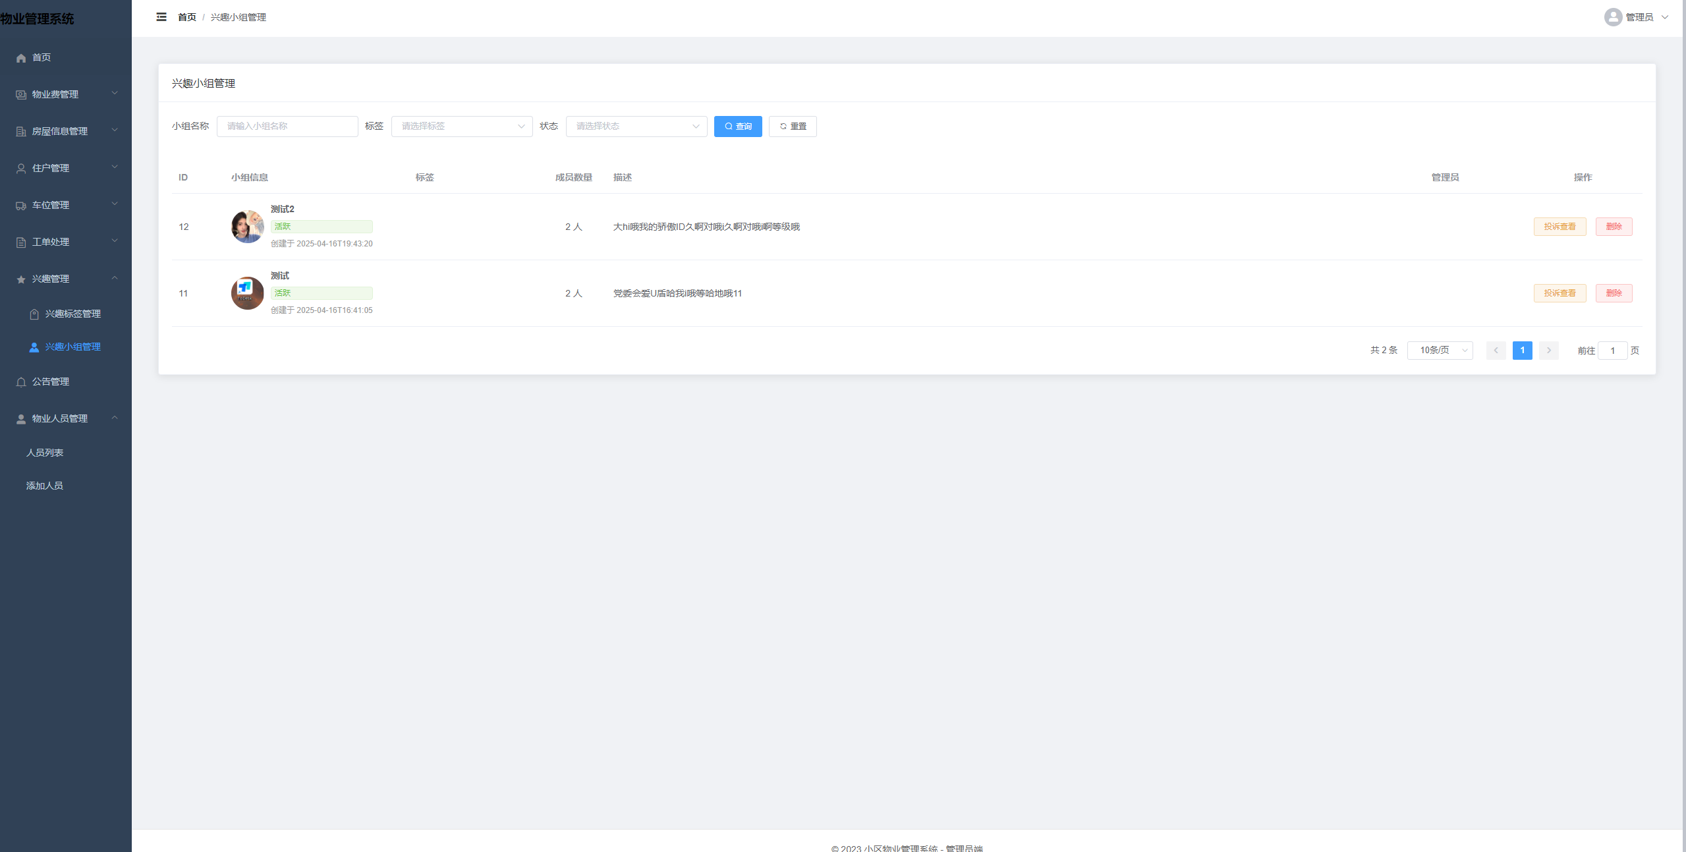Click the blue 查询 search button
1686x852 pixels.
[x=737, y=127]
